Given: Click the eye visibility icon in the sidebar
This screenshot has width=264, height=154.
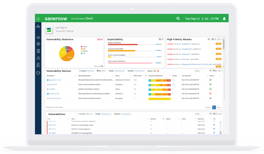Looking at the screenshot, I should click(38, 38).
